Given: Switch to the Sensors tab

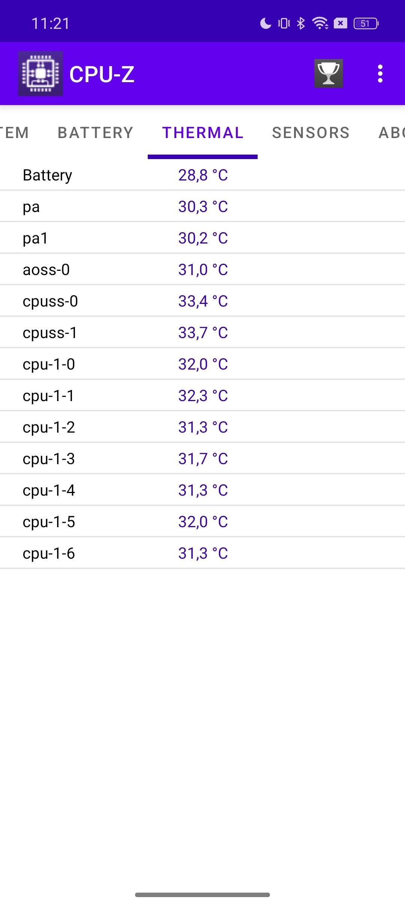Looking at the screenshot, I should [311, 132].
